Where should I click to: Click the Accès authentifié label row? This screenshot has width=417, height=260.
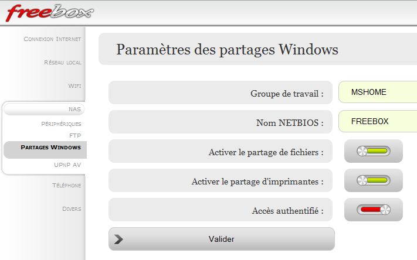221,210
